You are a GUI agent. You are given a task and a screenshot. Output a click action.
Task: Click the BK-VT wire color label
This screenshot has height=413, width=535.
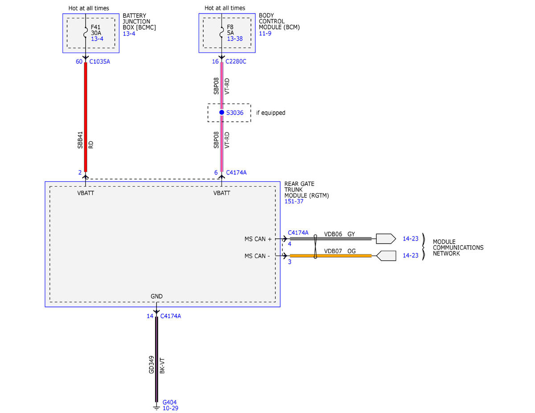pyautogui.click(x=162, y=365)
